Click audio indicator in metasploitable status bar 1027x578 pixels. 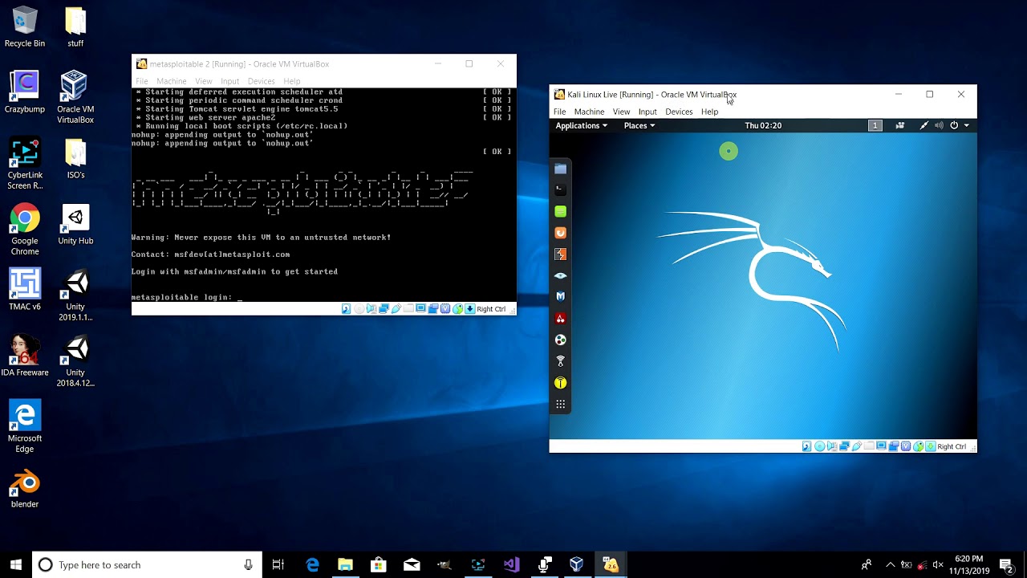(x=371, y=308)
